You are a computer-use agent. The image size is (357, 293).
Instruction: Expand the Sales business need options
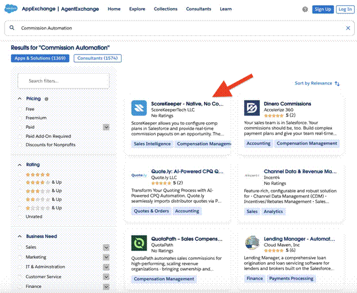106,247
